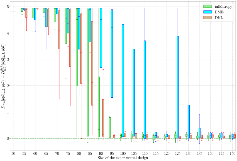Select the DKL legend label
The image size is (237, 161).
tap(219, 18)
